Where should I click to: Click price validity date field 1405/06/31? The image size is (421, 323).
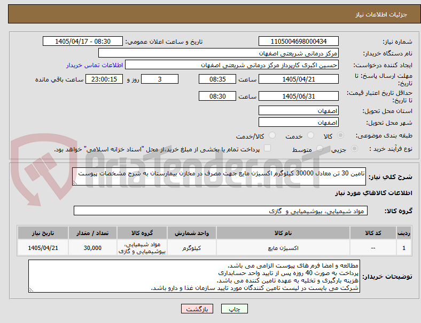point(298,96)
